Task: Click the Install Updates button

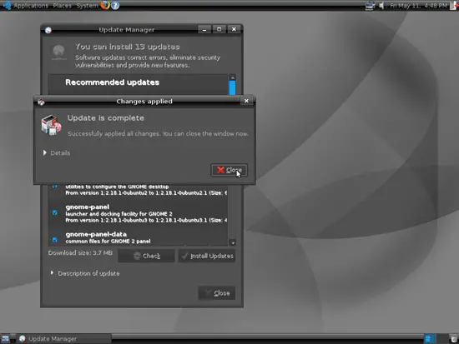Action: 207,256
